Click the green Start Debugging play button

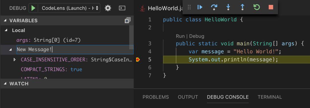tap(33, 8)
